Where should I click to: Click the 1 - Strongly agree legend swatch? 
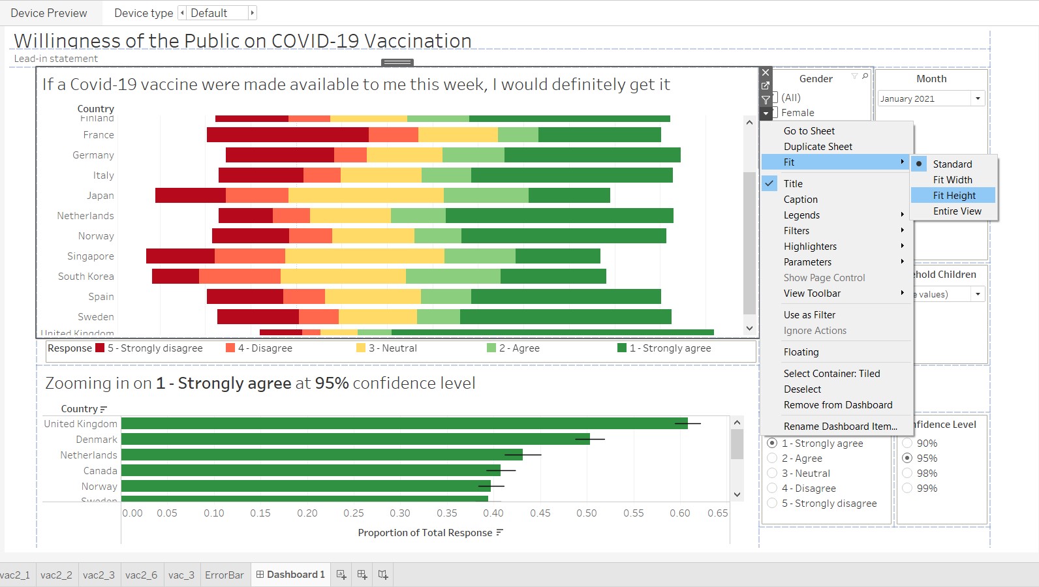pyautogui.click(x=622, y=348)
